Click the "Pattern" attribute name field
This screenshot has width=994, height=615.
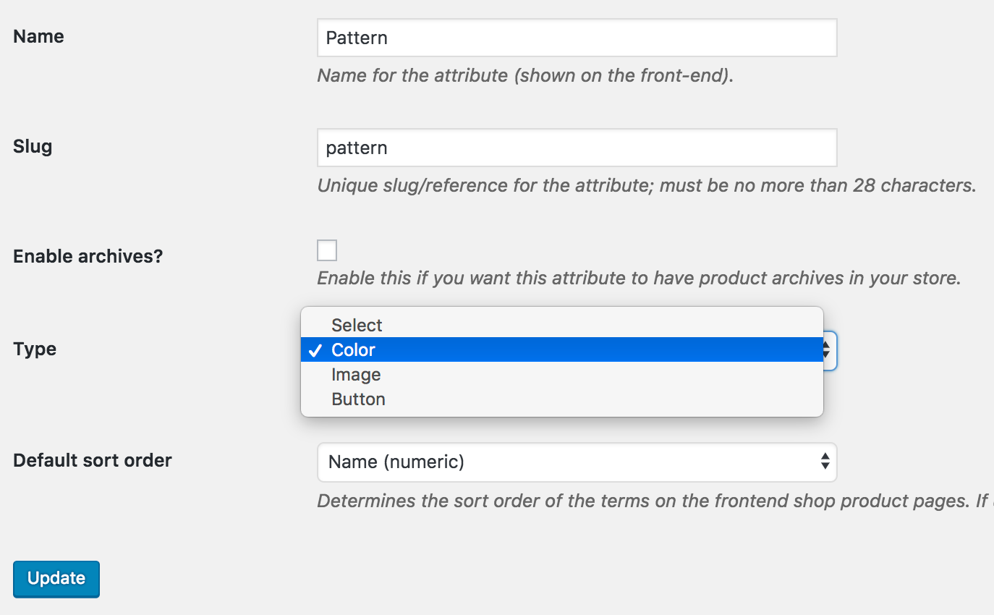coord(577,38)
